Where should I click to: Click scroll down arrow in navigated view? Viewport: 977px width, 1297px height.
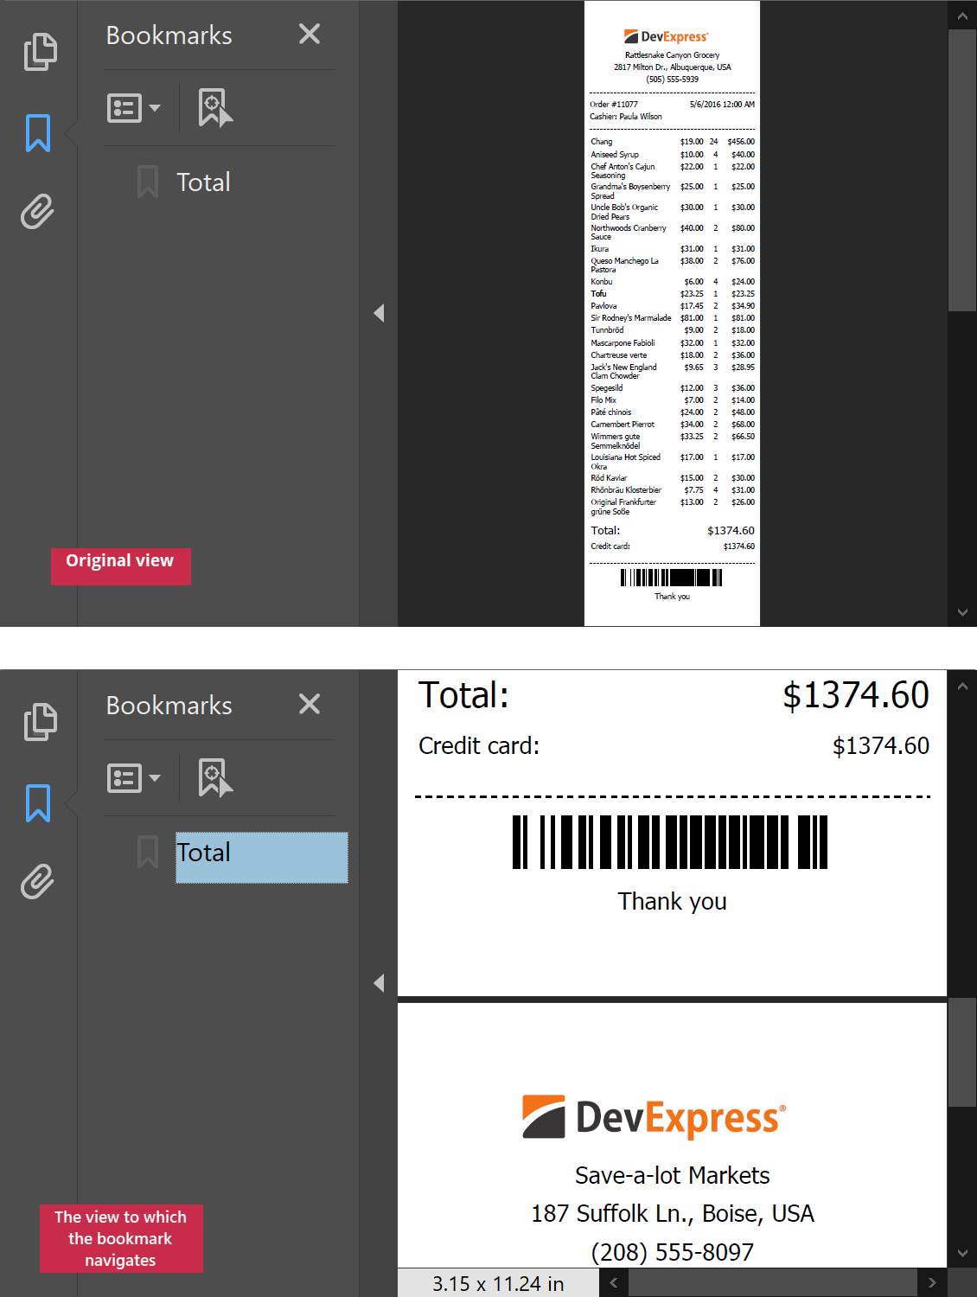(962, 1253)
